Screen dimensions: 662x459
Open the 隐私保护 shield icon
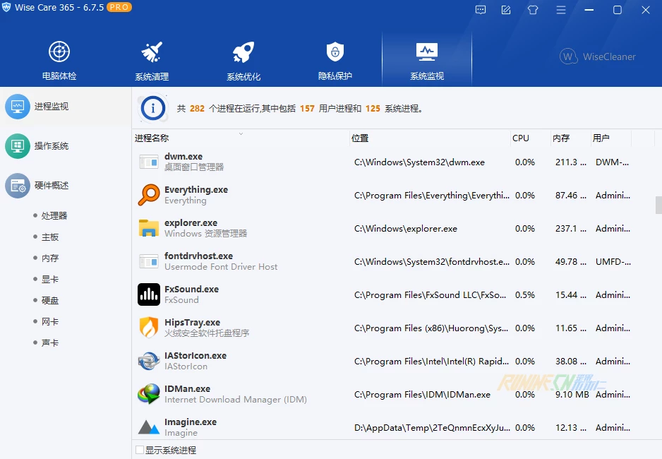[x=335, y=52]
